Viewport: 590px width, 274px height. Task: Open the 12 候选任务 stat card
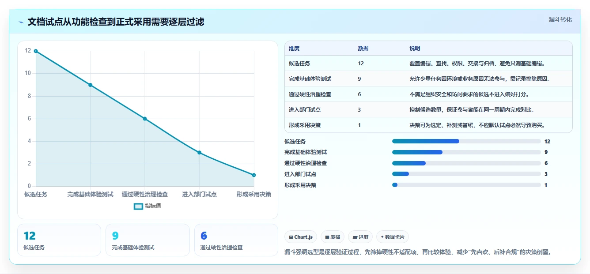coord(59,240)
